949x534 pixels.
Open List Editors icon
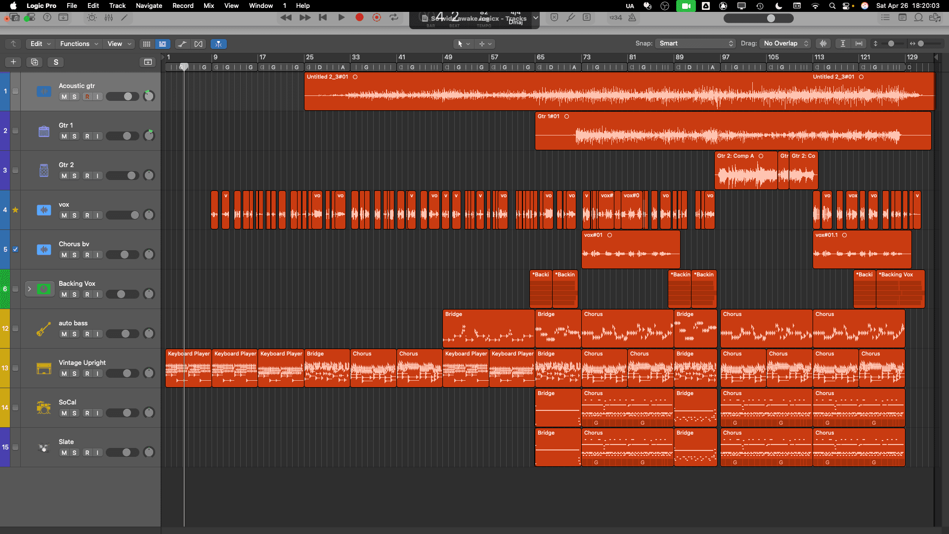click(x=885, y=17)
